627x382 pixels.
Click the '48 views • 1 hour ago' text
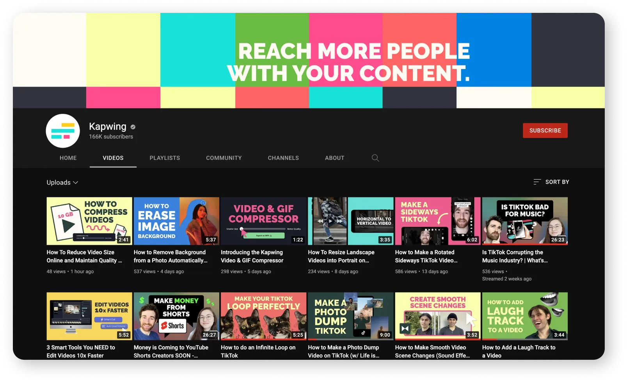[70, 271]
